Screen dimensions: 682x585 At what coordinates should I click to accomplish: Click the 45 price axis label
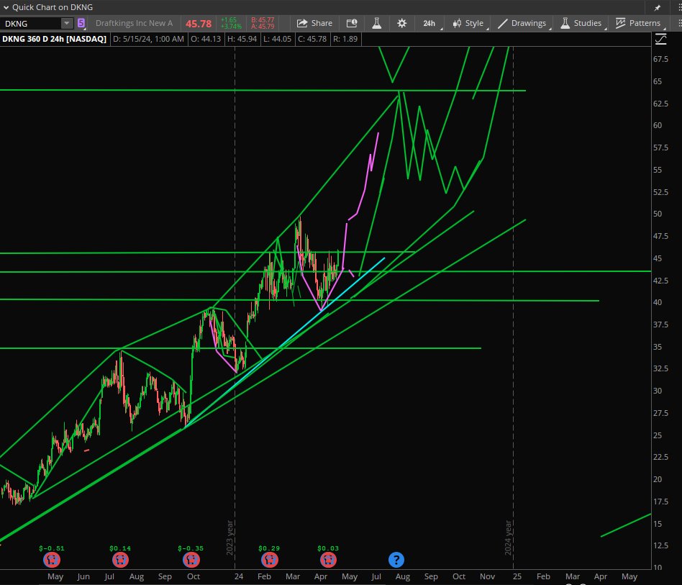coord(658,258)
